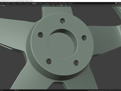Toggle snapping magnet icon
The width and height of the screenshot is (121, 91).
(61, 6)
